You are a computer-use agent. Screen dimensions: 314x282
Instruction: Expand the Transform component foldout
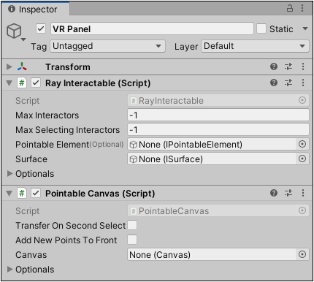point(9,66)
